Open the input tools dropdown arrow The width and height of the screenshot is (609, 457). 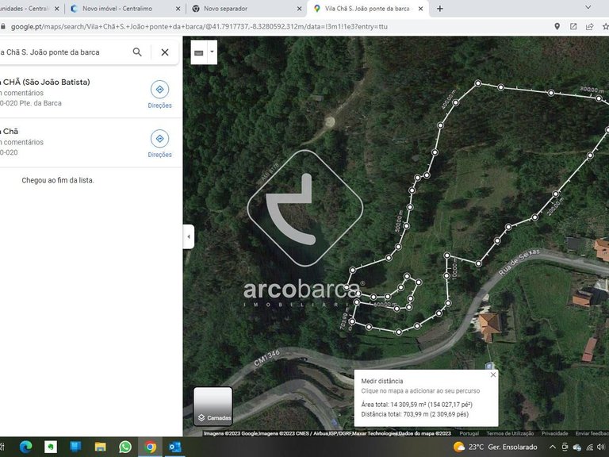click(212, 52)
